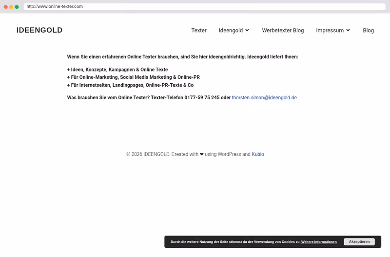Viewport: 390px width, 257px height.
Task: Follow the Kubio link in footer
Action: (258, 154)
